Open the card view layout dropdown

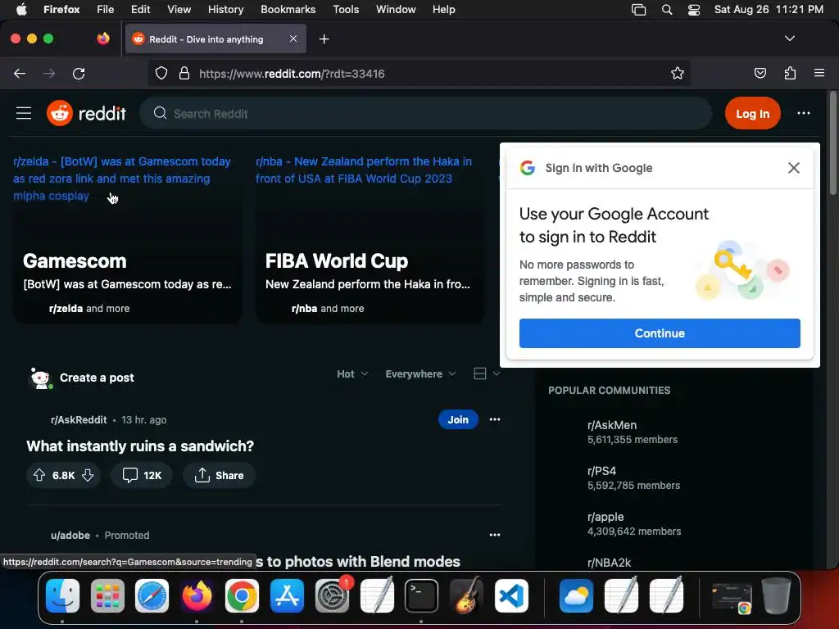coord(487,373)
